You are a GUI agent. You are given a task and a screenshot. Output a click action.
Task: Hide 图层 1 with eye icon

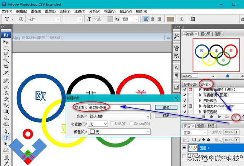(184, 148)
